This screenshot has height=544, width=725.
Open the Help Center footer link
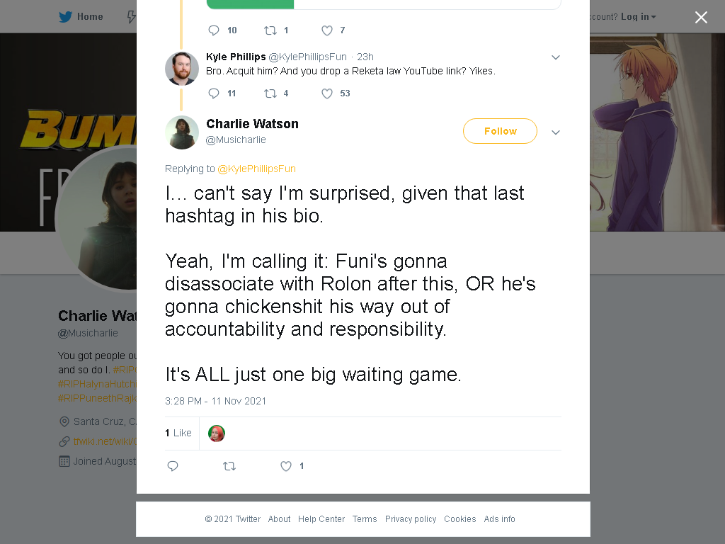(x=321, y=519)
